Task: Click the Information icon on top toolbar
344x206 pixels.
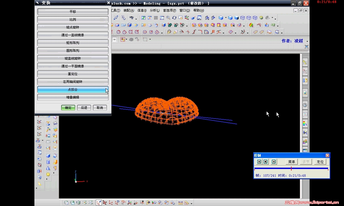Action: pyautogui.click(x=123, y=18)
